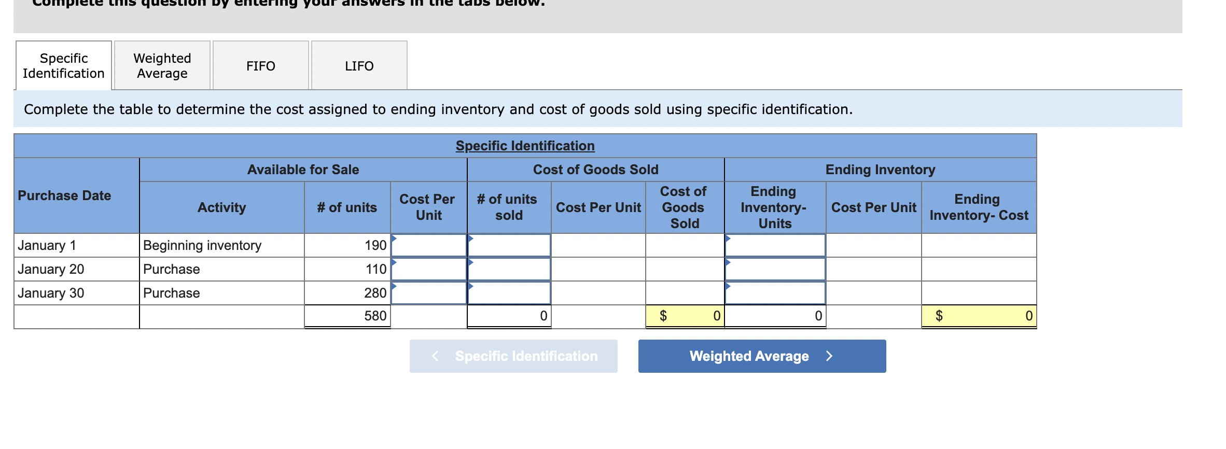Screen dimensions: 1226x449
Task: Click the instruction text about specific identification
Action: coord(438,109)
